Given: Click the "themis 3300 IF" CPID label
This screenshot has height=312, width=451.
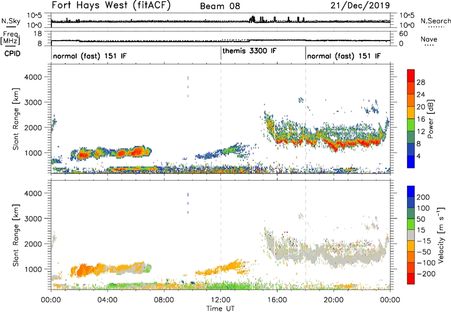Looking at the screenshot, I should (249, 51).
